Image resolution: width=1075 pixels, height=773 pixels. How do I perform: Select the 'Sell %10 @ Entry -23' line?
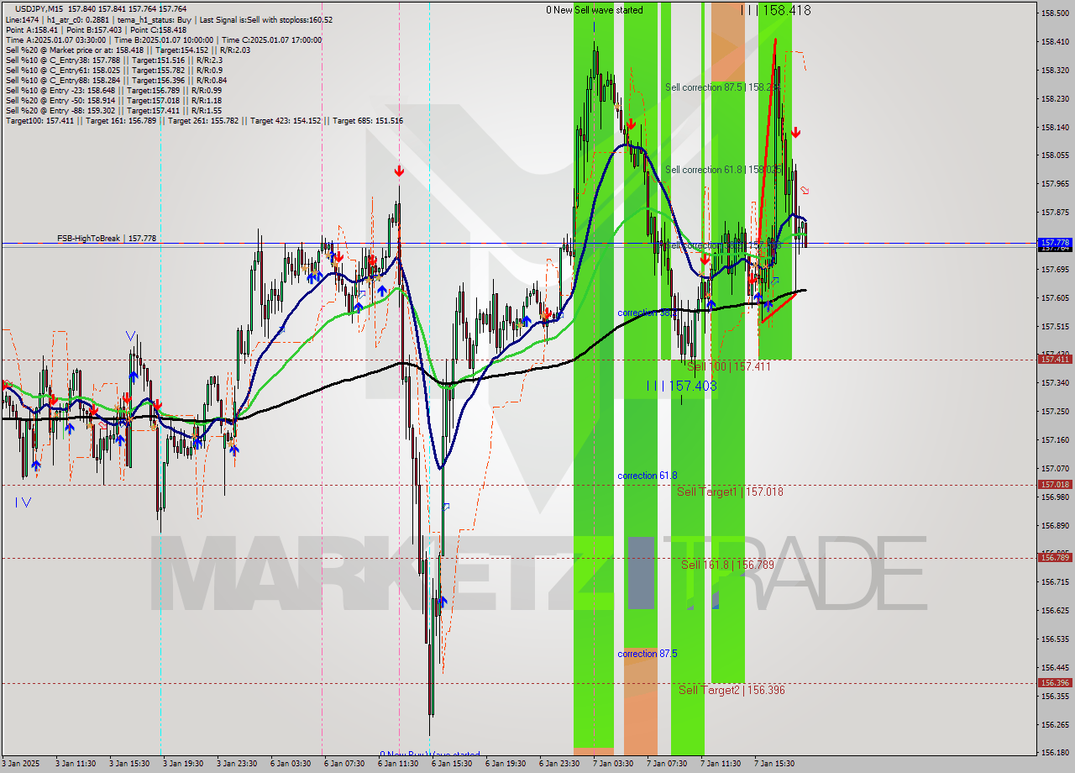[x=113, y=90]
